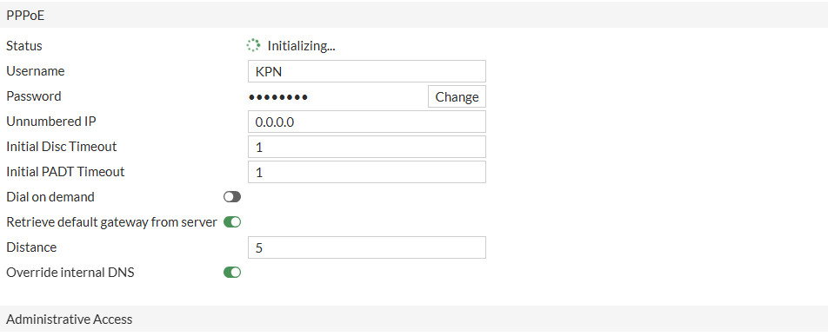This screenshot has width=828, height=336.
Task: Click the Username label
Action: tap(36, 70)
